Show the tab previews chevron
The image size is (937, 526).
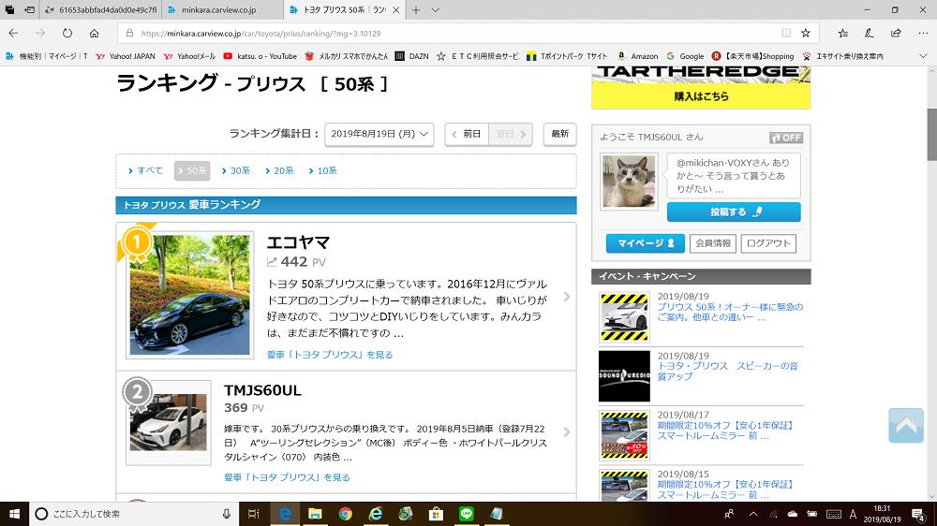[x=436, y=10]
